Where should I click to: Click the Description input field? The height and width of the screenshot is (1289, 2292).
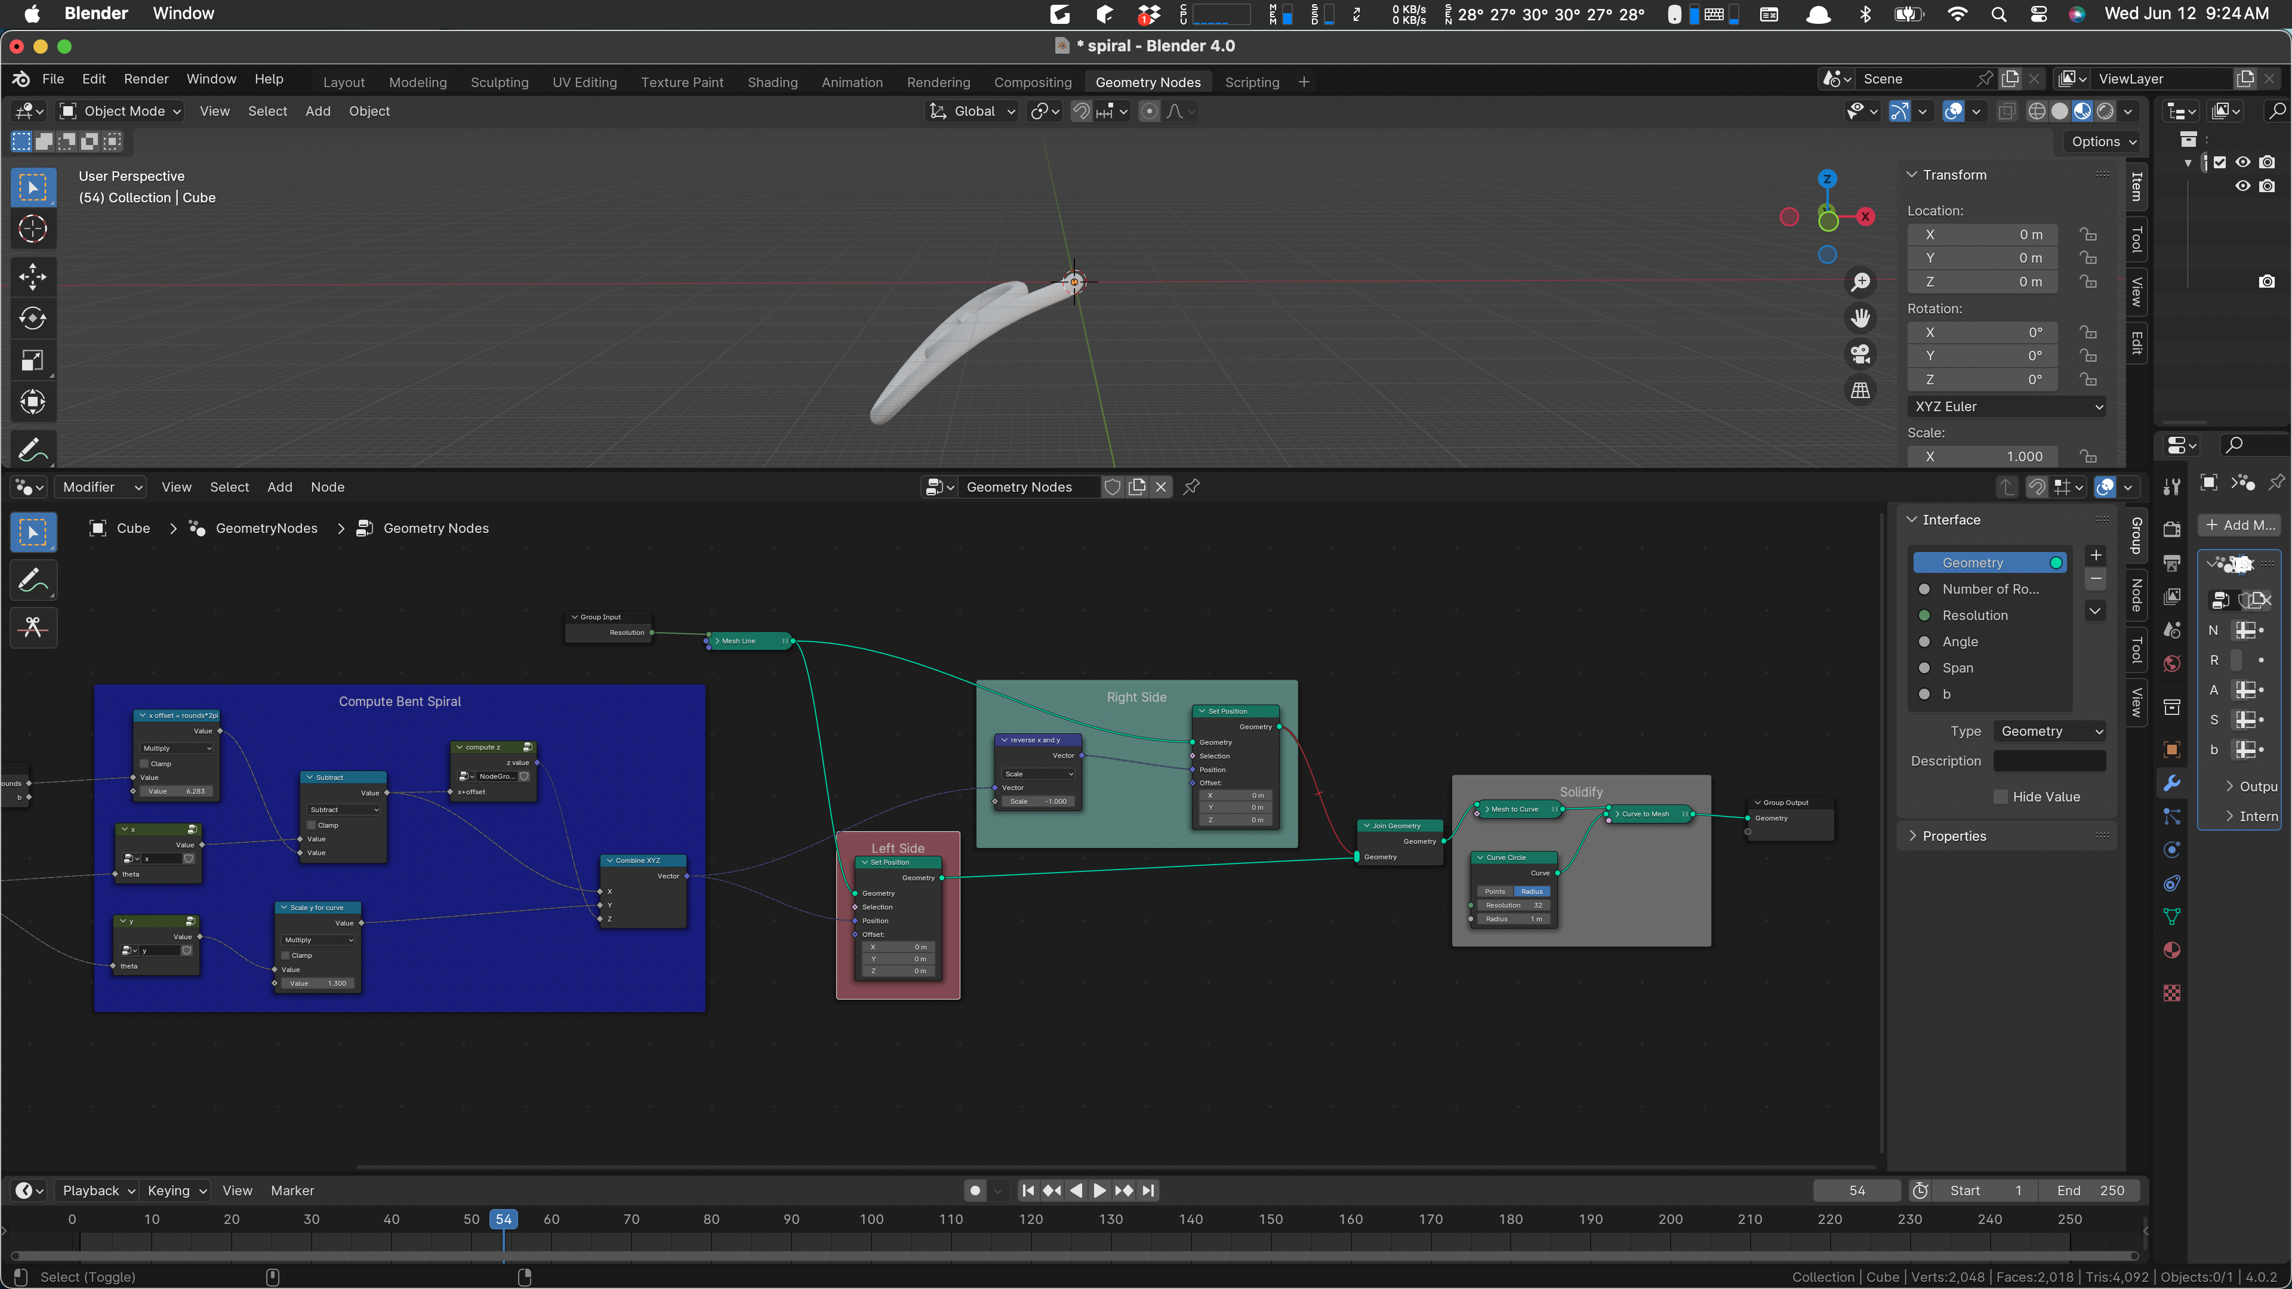[2050, 761]
